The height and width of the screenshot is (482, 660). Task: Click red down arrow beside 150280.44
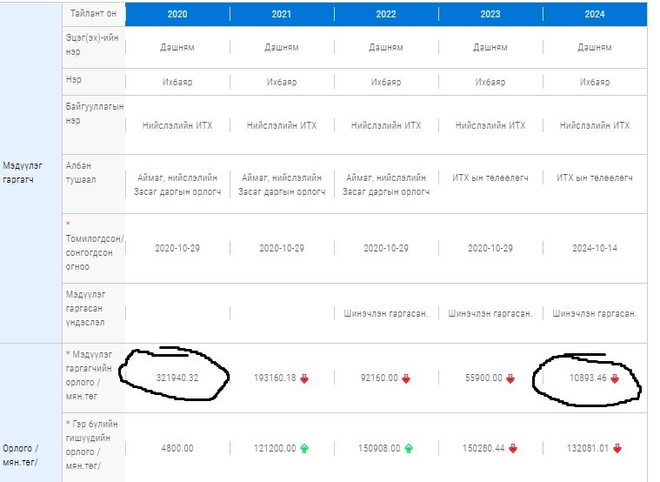coord(513,448)
